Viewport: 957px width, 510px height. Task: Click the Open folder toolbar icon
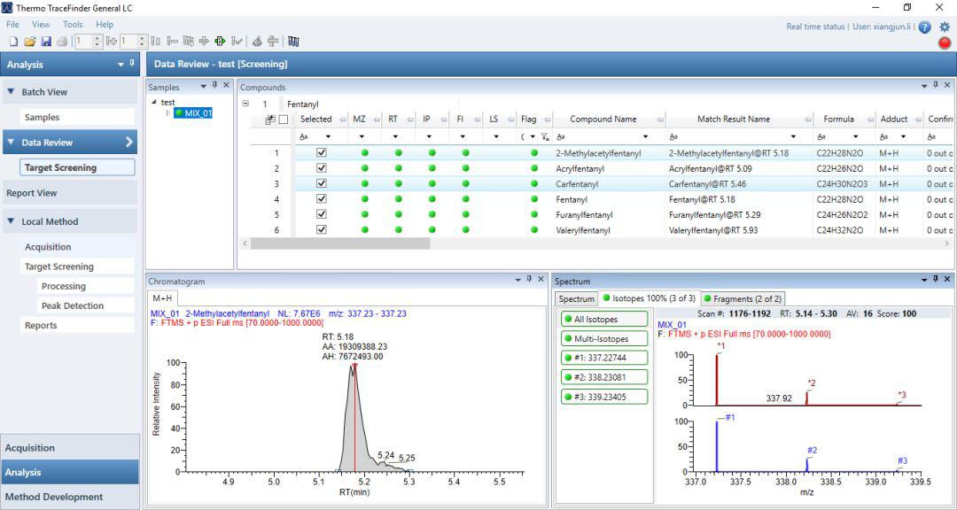pyautogui.click(x=29, y=42)
